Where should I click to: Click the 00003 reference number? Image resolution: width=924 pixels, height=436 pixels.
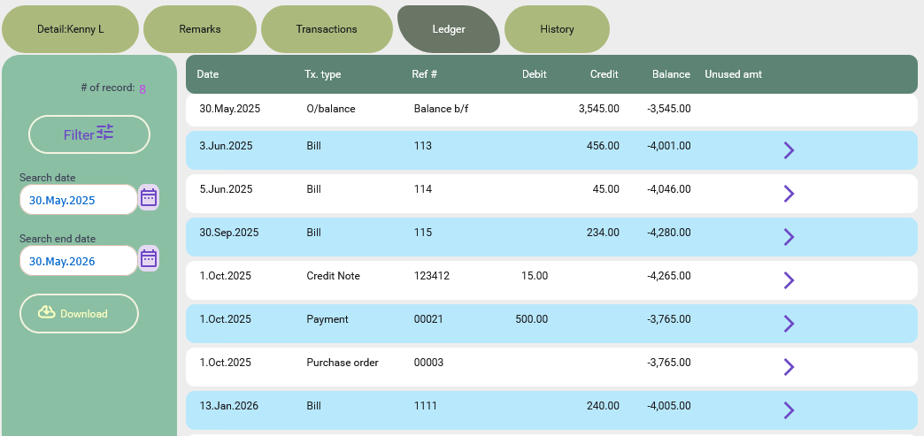(428, 363)
